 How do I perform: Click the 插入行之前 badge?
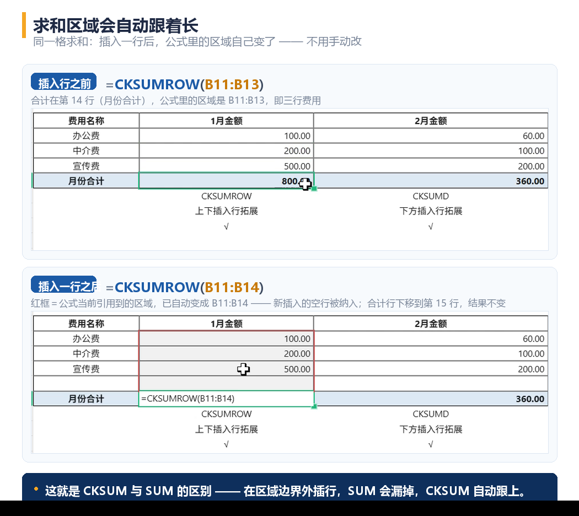point(64,82)
